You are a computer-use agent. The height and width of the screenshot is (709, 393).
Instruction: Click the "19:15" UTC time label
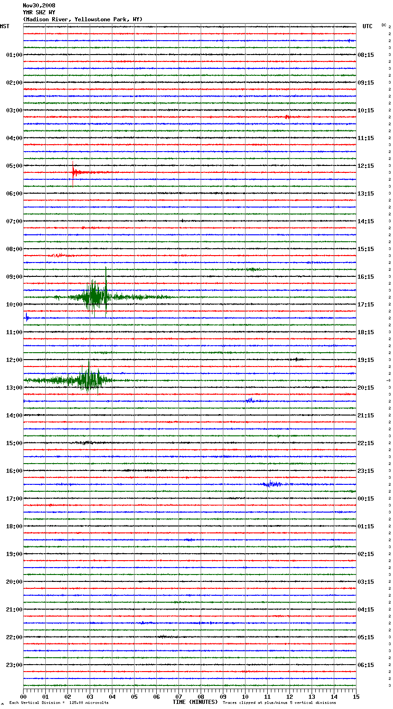click(366, 360)
